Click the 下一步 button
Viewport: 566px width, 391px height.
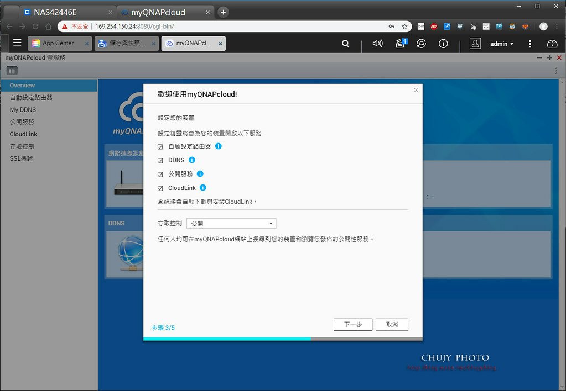click(352, 324)
